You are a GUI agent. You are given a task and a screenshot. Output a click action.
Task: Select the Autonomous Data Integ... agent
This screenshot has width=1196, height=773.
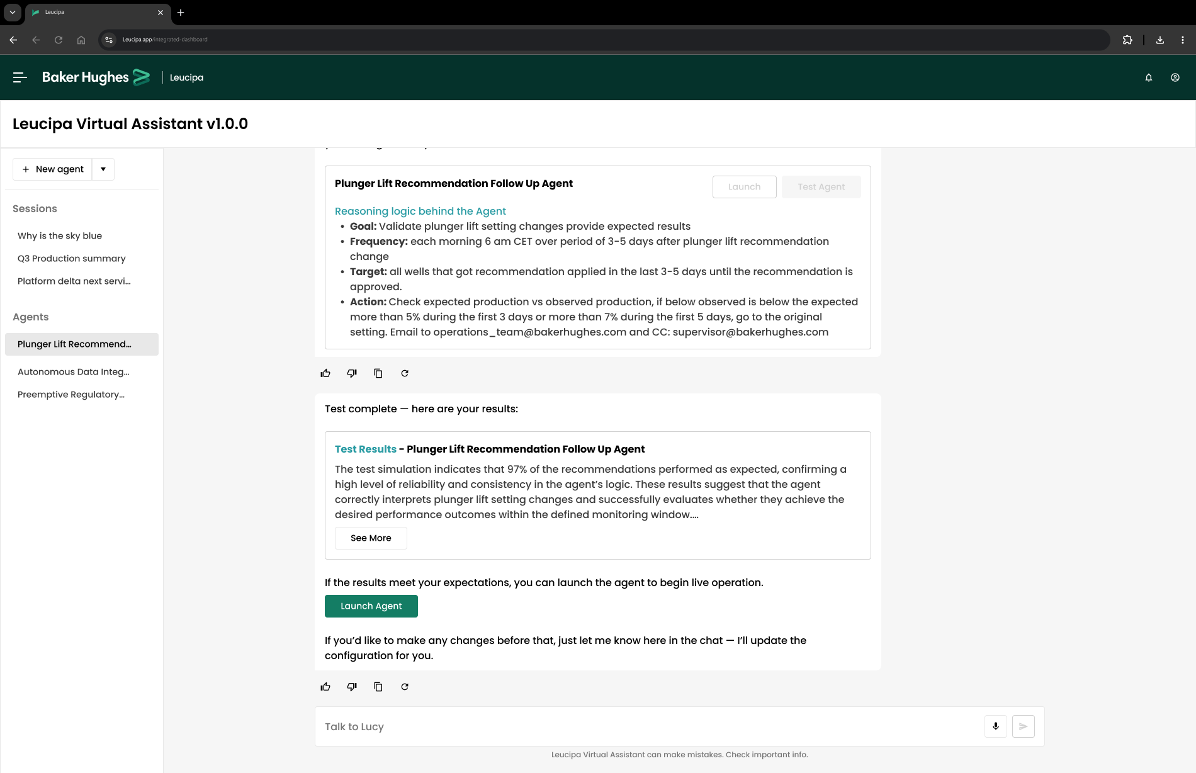coord(74,372)
